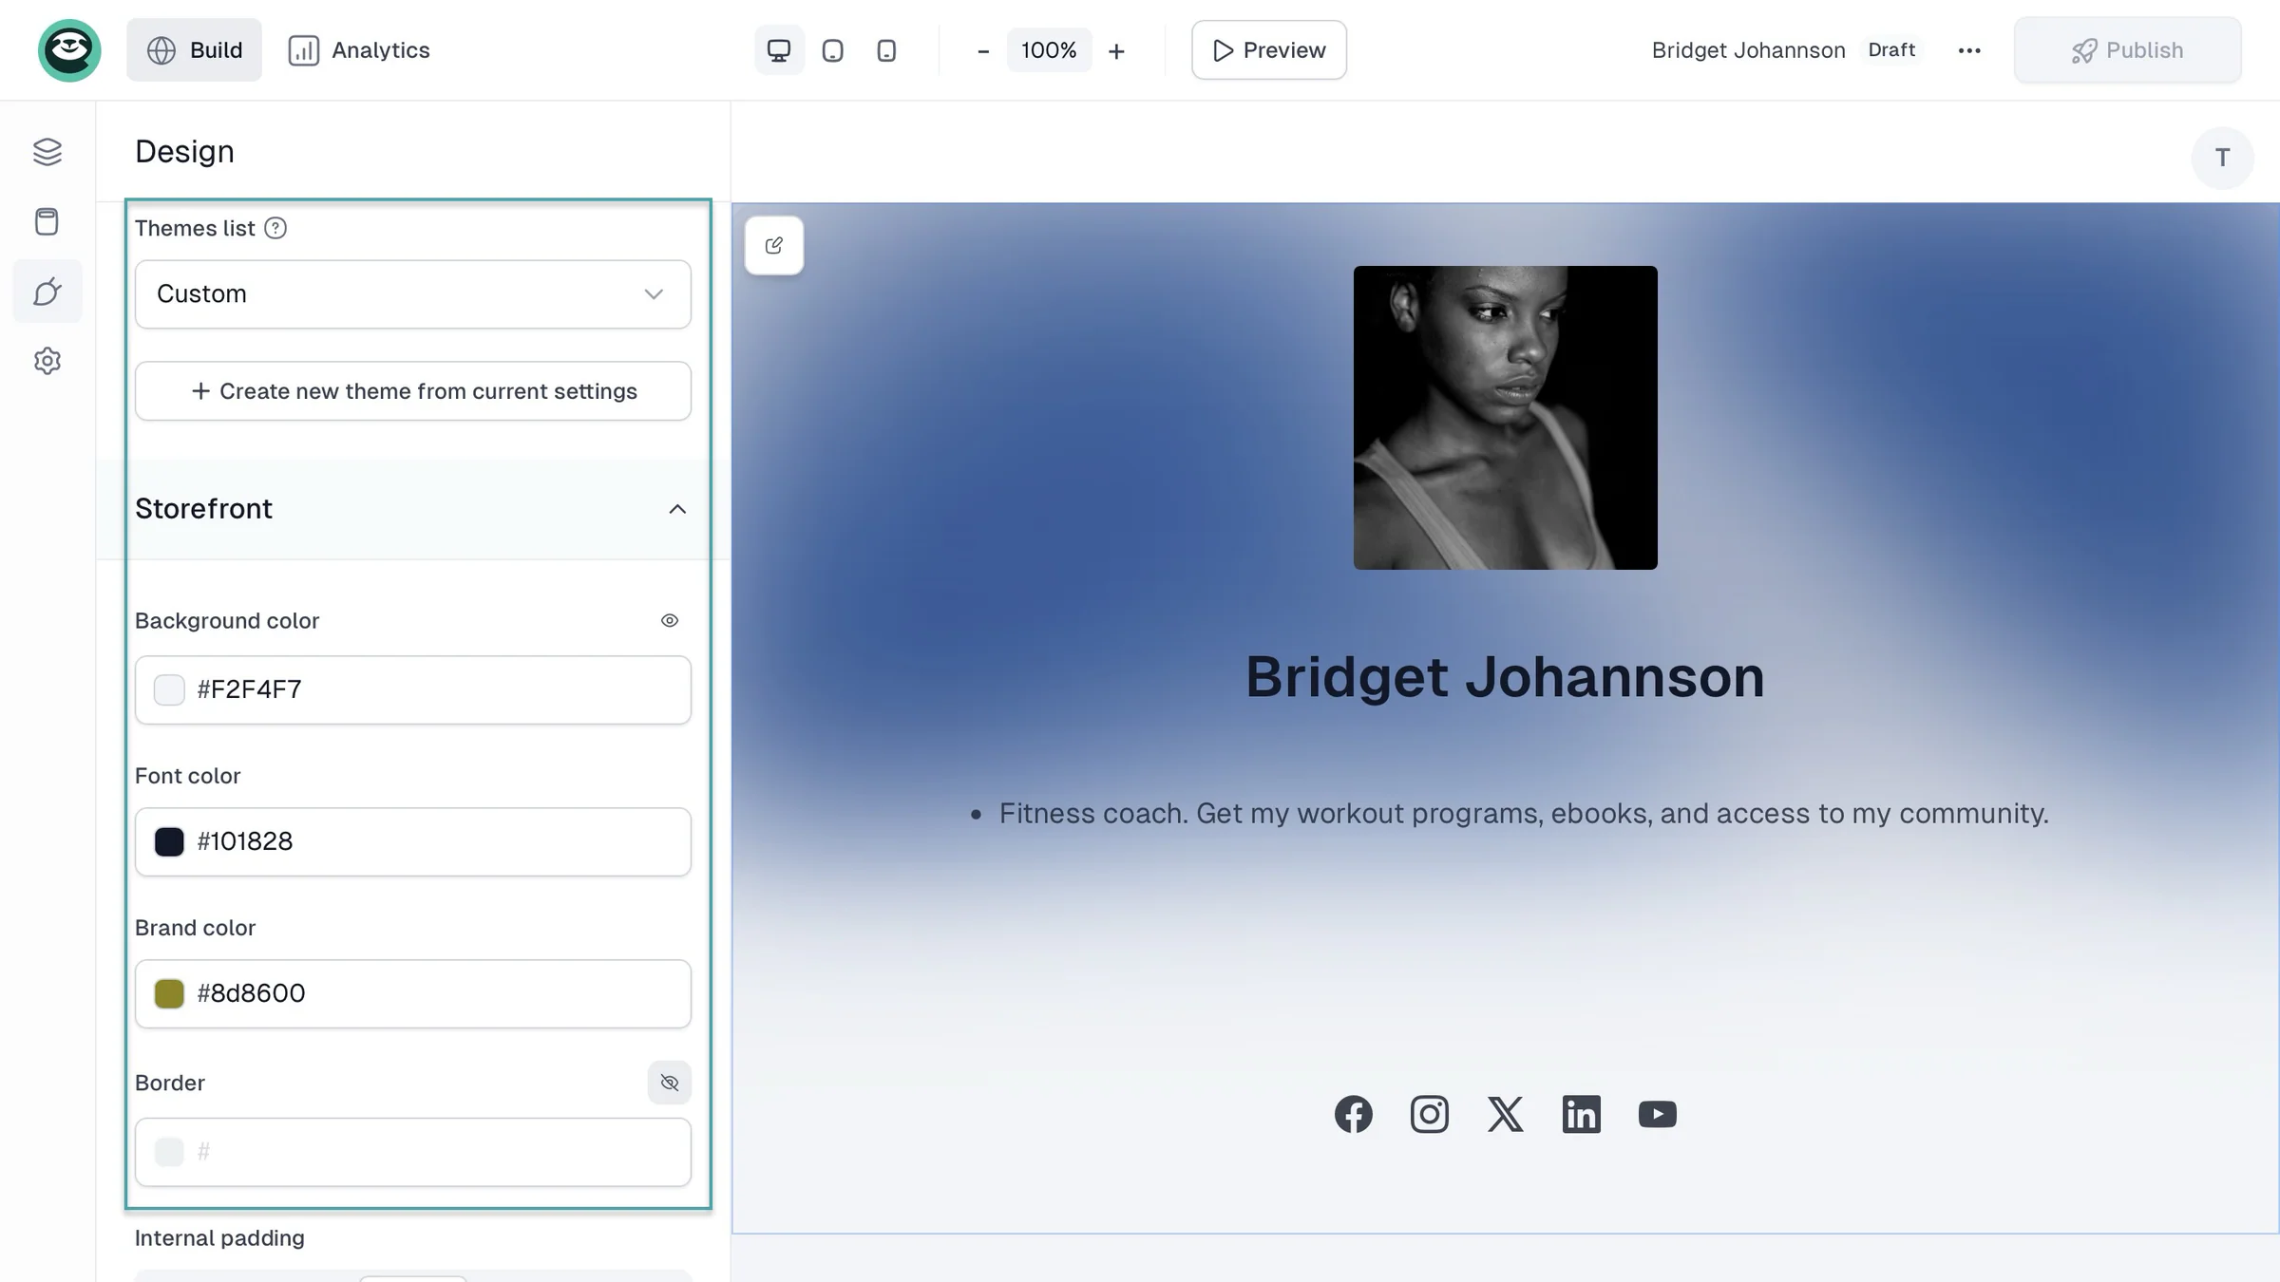Open the Background color swatch picker
2280x1282 pixels.
coord(169,689)
